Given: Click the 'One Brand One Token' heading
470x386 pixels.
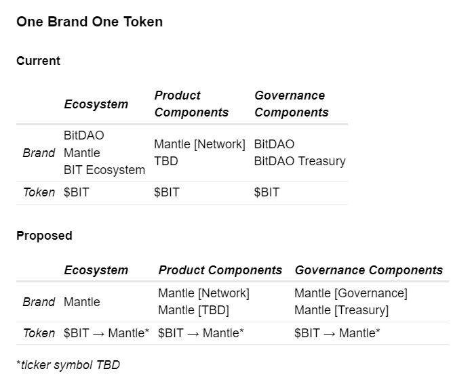Looking at the screenshot, I should pyautogui.click(x=90, y=22).
